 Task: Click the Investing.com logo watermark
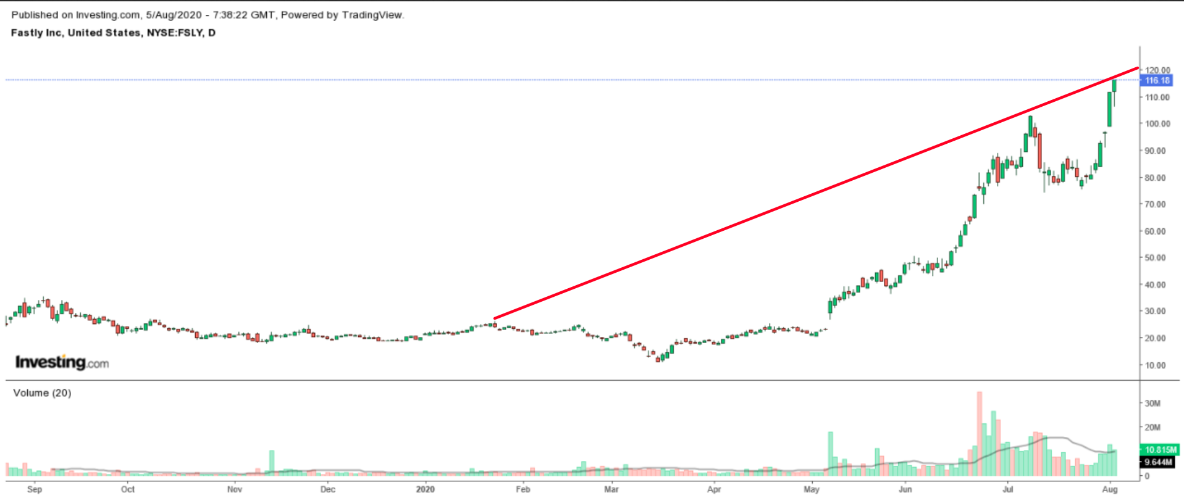62,362
